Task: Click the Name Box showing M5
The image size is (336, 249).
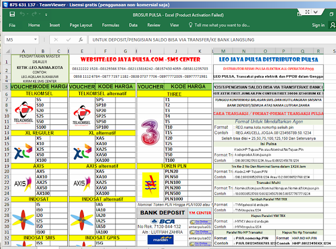Action: click(19, 40)
